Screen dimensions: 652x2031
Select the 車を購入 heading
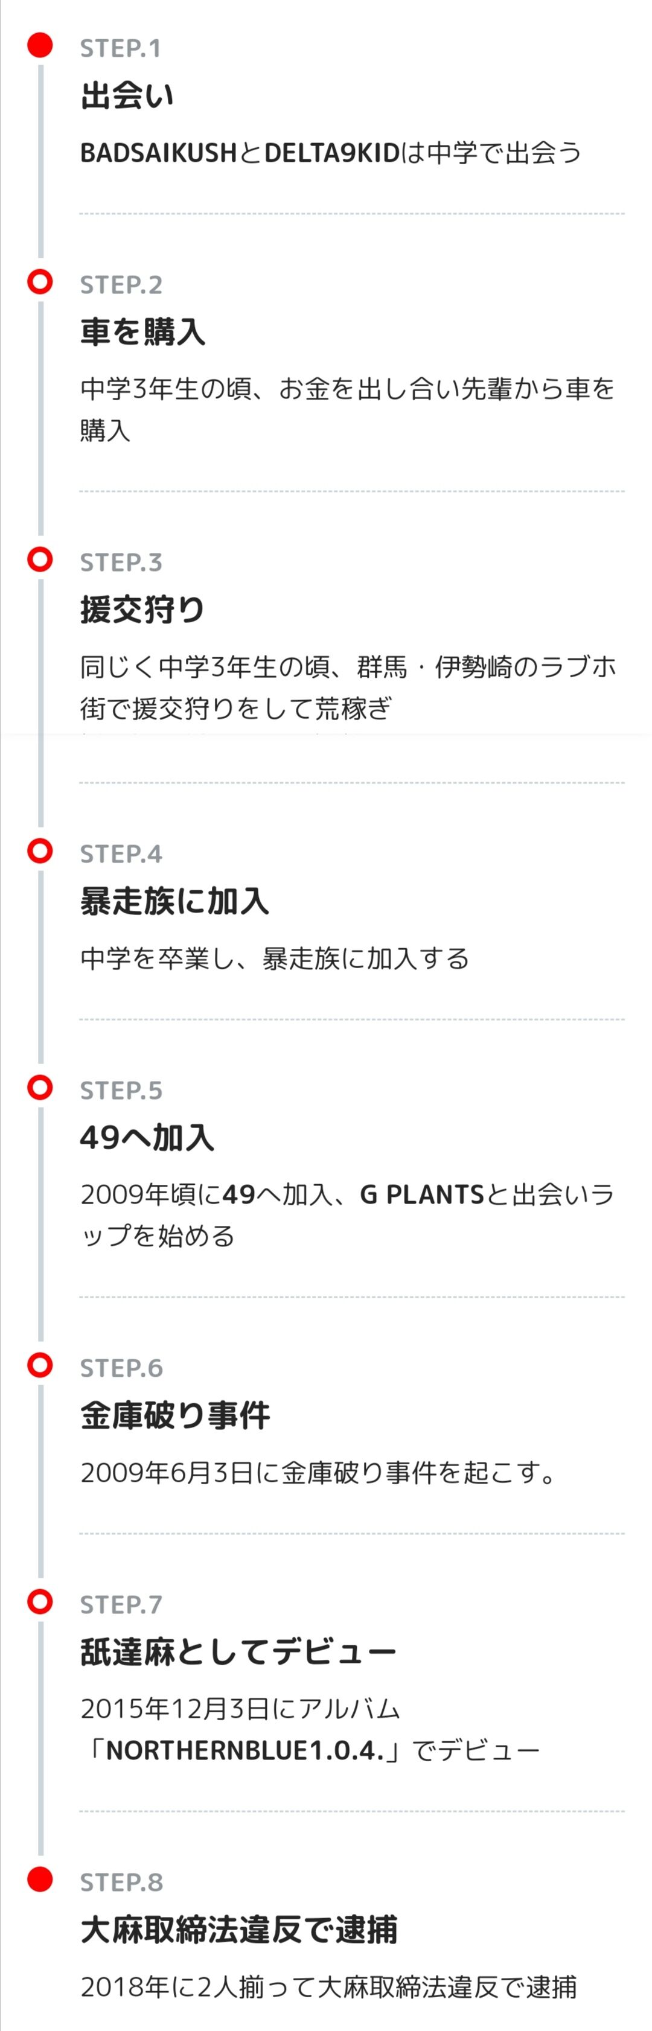pos(142,332)
